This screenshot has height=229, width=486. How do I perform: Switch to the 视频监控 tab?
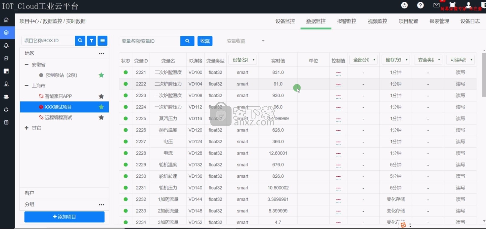pos(378,21)
